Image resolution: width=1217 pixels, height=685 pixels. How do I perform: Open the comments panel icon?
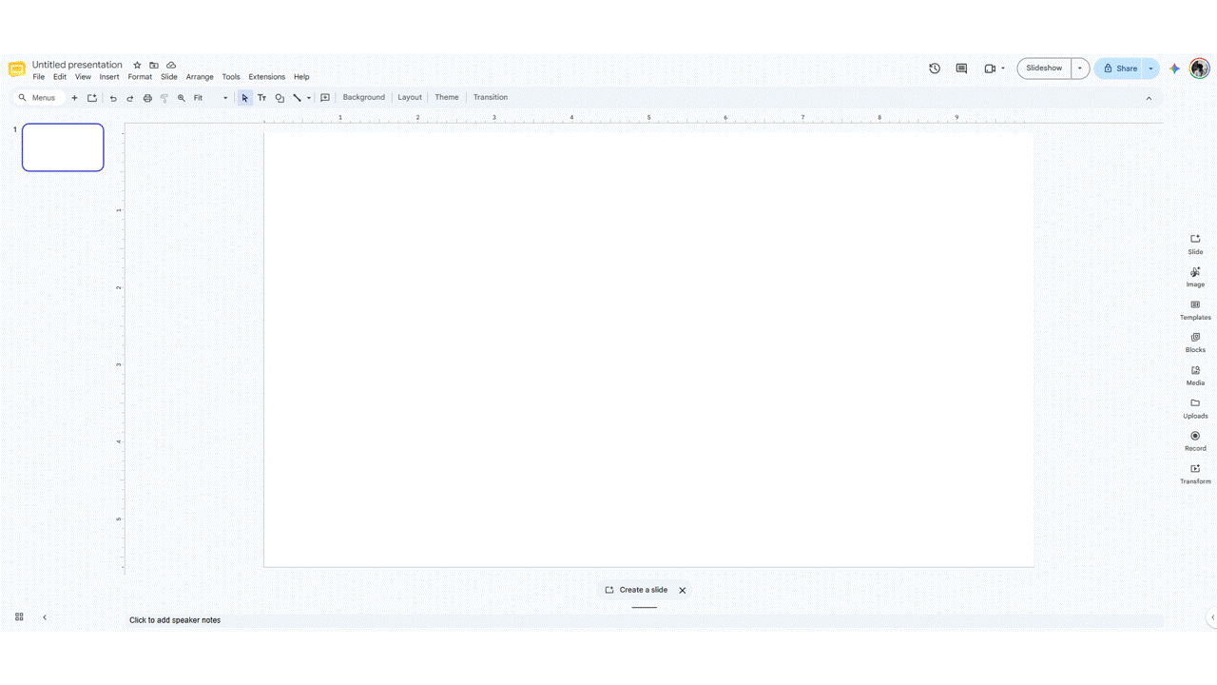[x=961, y=68]
